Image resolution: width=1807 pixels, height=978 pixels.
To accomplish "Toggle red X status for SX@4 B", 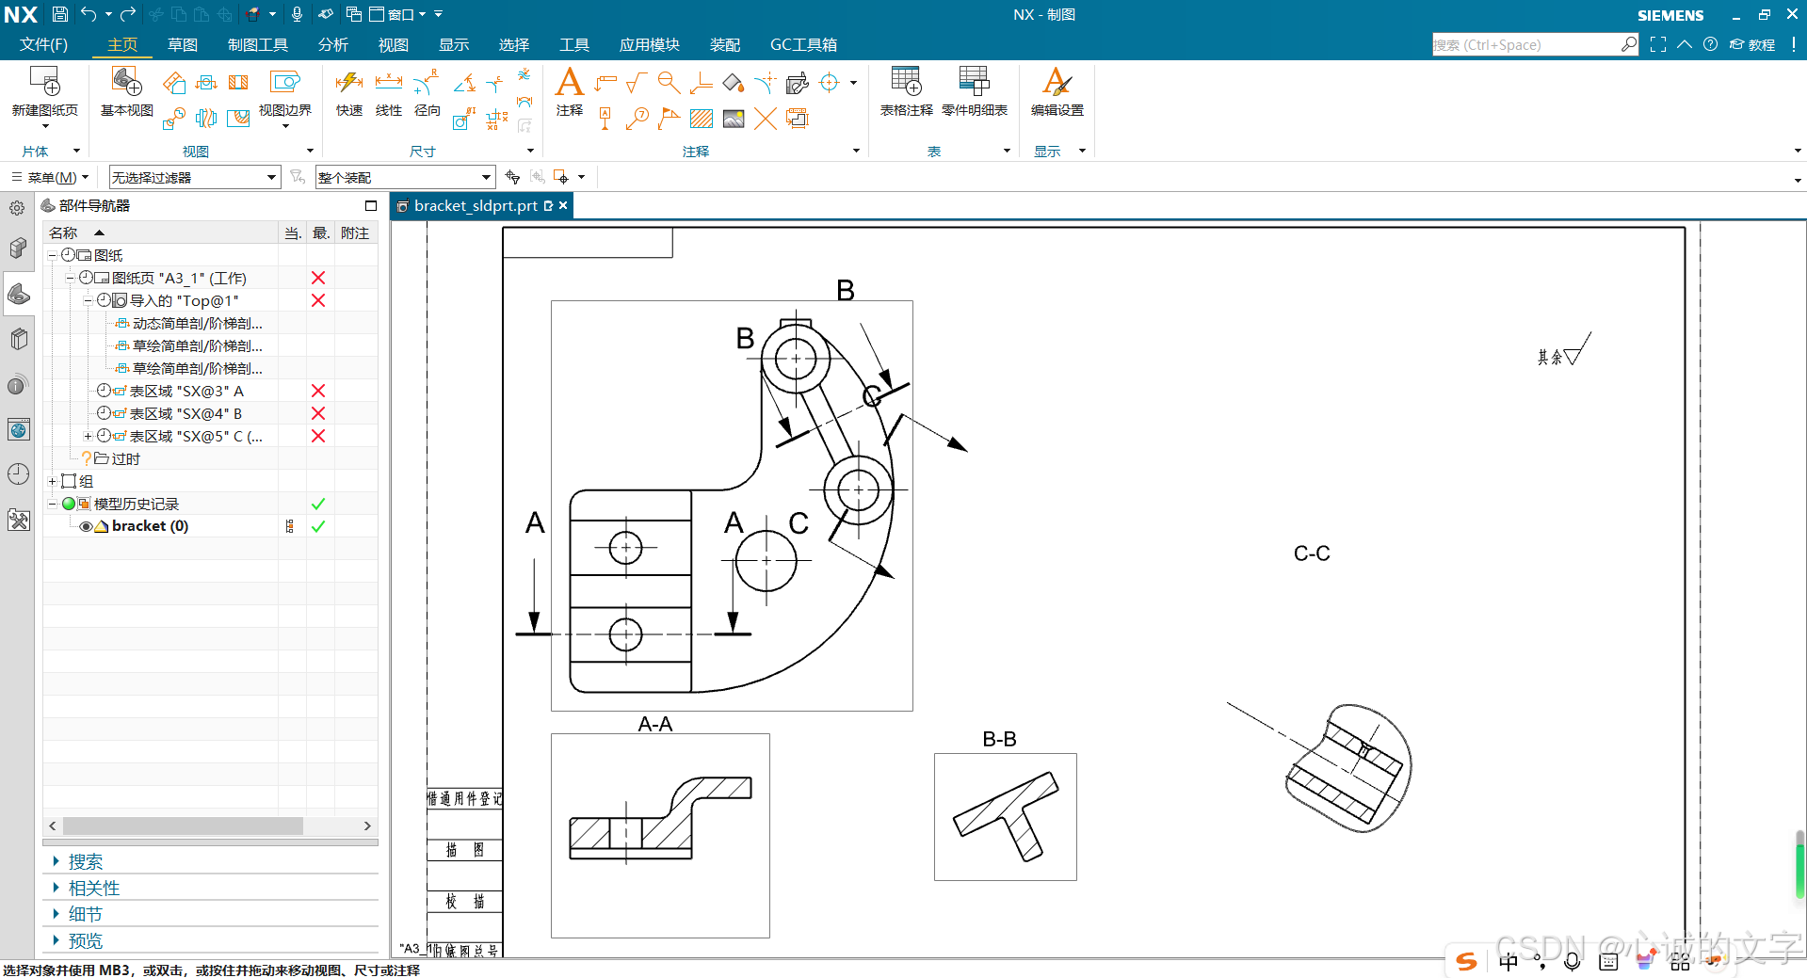I will [318, 413].
